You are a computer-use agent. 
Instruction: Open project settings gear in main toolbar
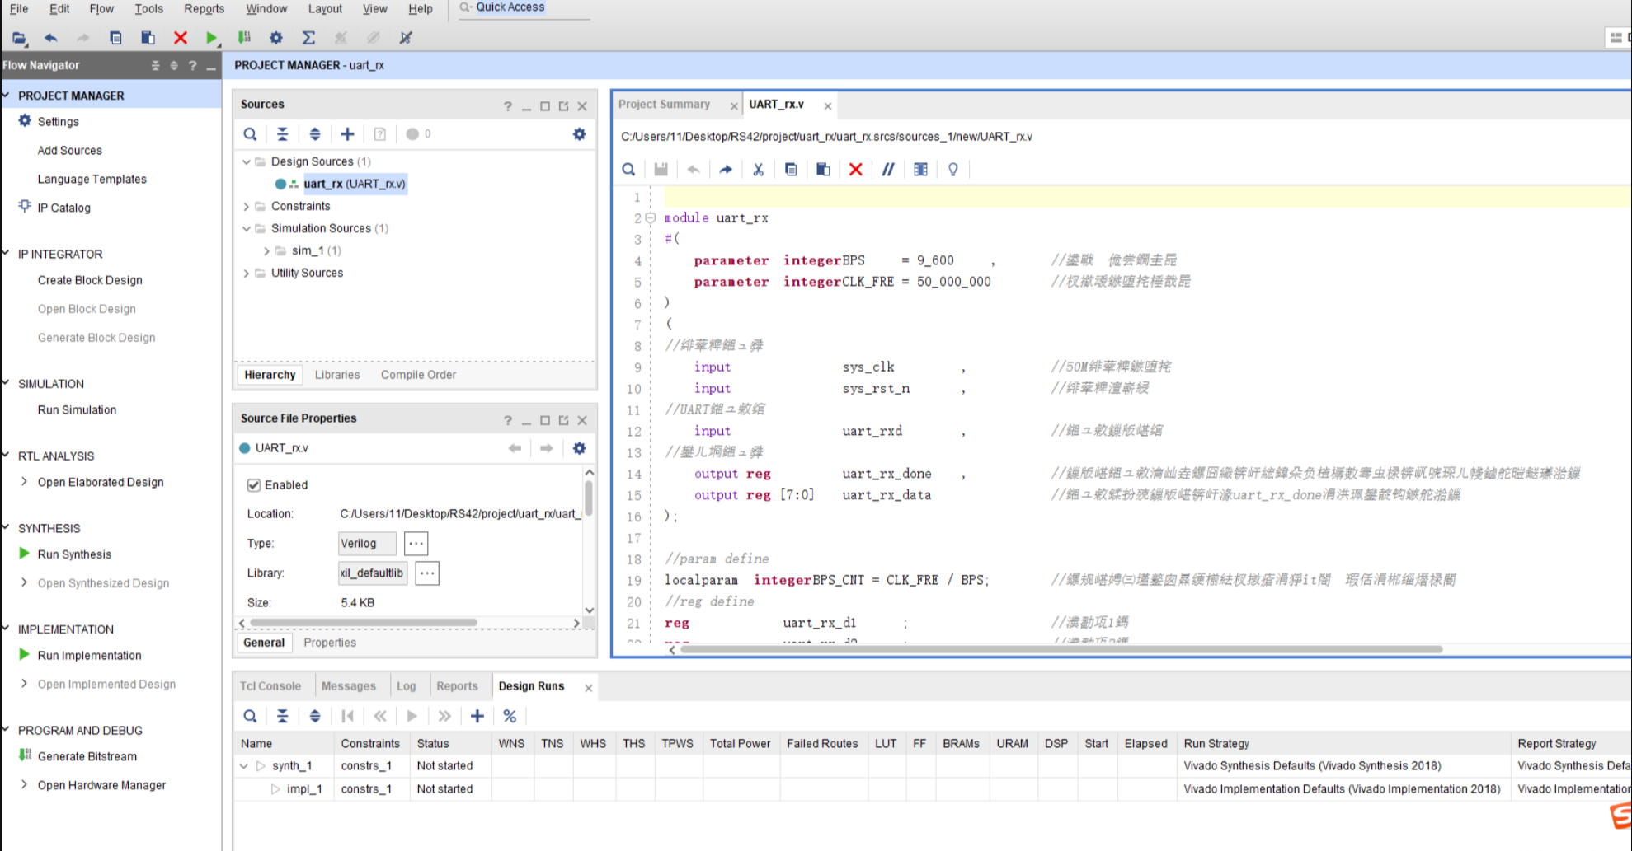pyautogui.click(x=276, y=38)
